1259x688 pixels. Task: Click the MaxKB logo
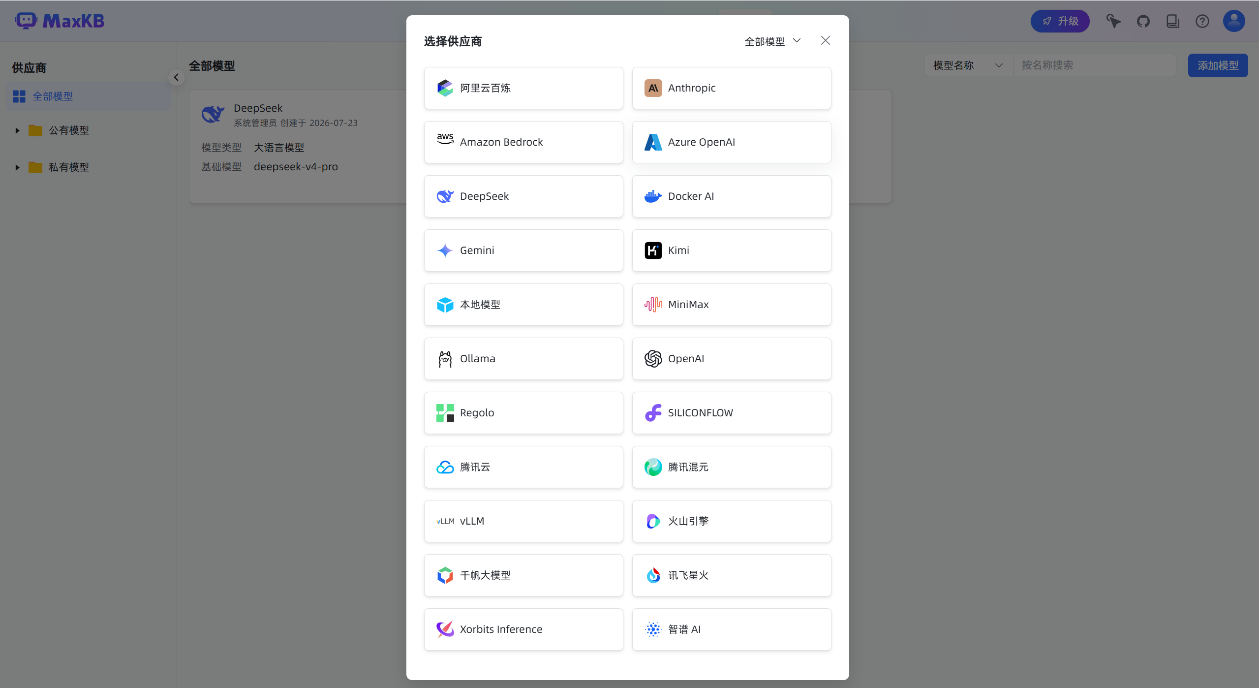pos(60,21)
